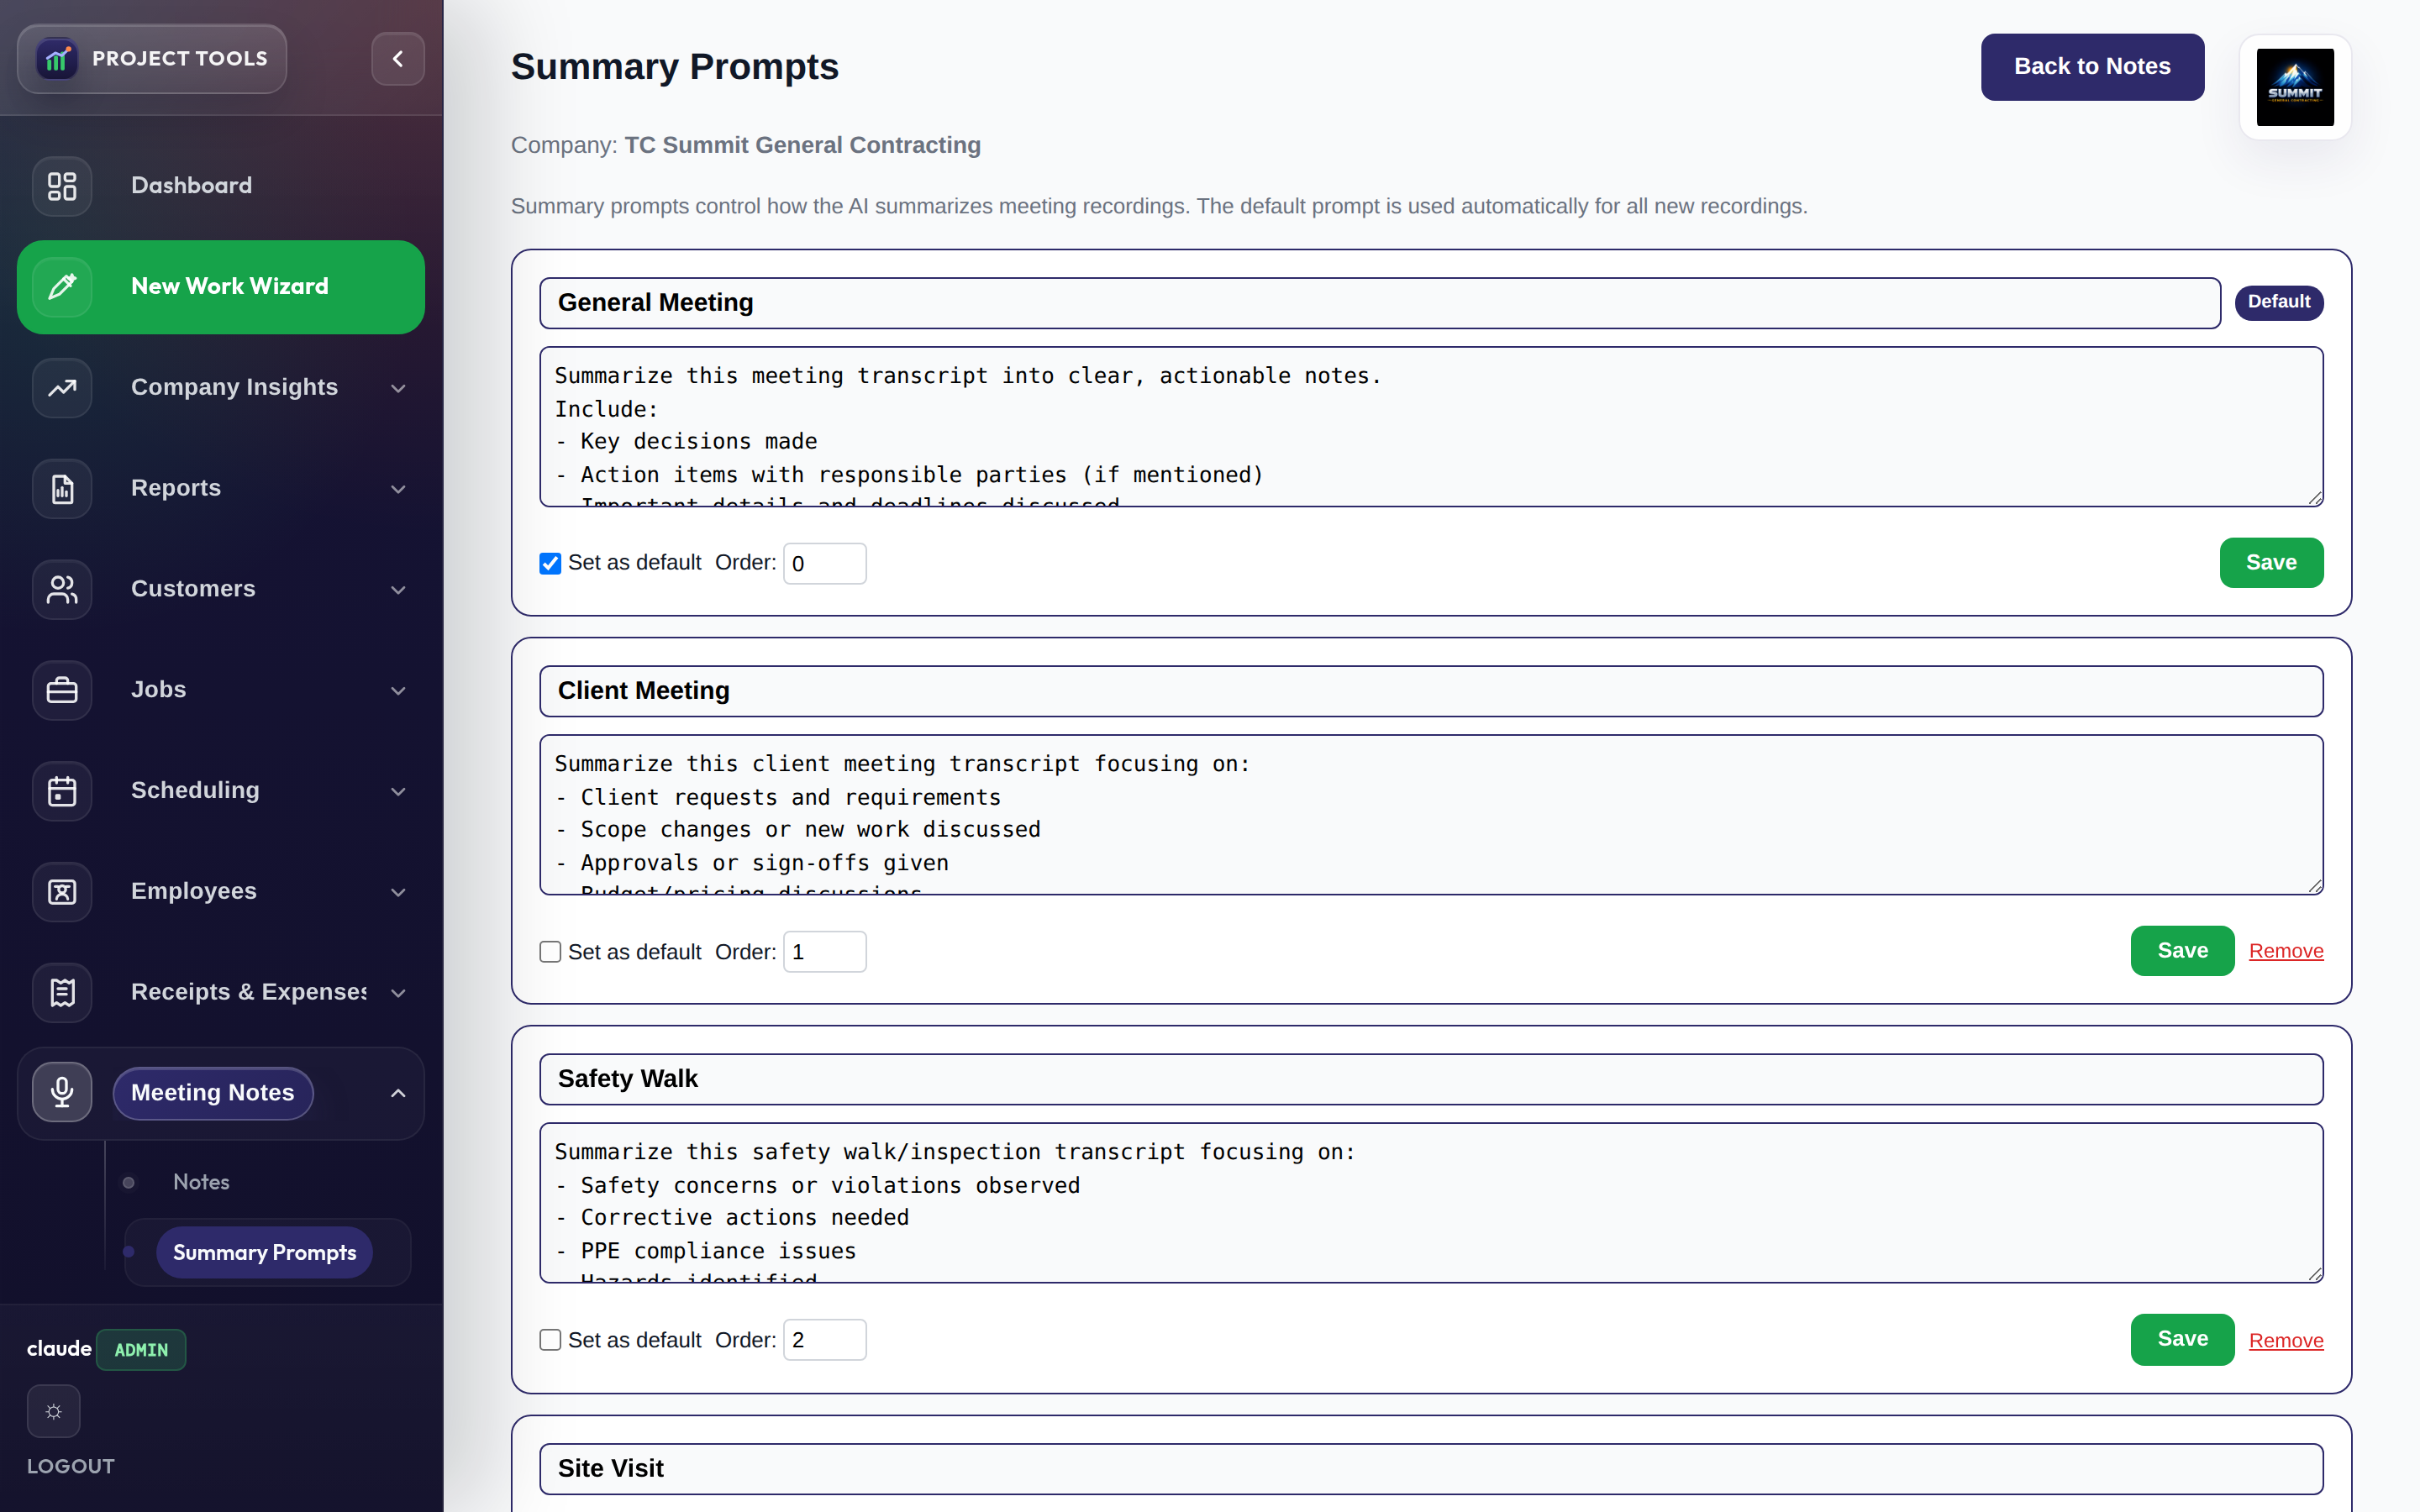This screenshot has height=1512, width=2420.
Task: Click the Client Meeting prompt text area
Action: click(1431, 815)
